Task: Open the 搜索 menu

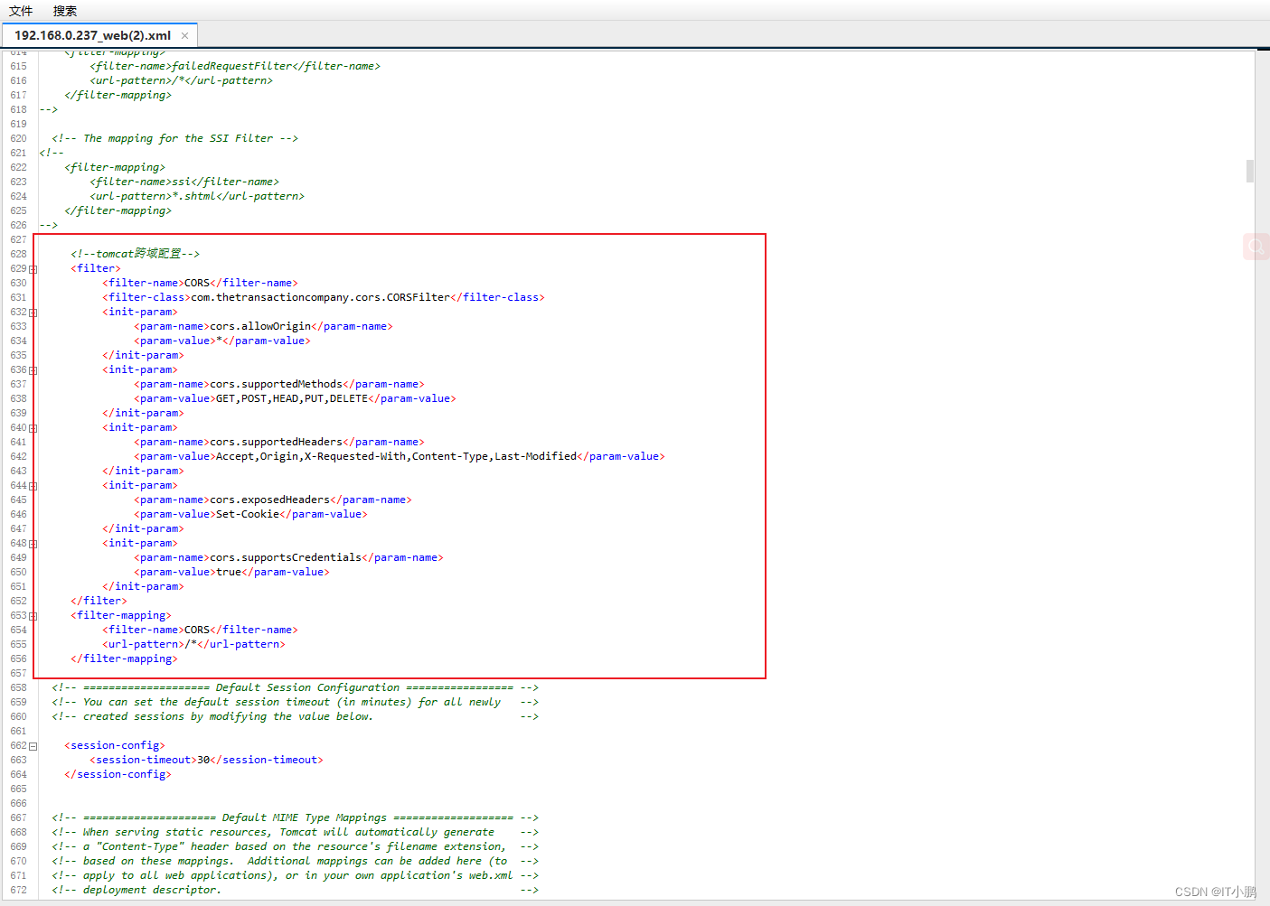Action: point(65,11)
